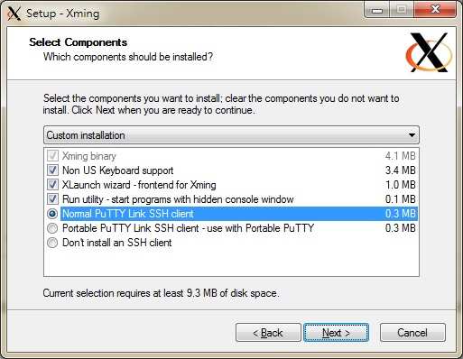Uncheck the Run utility checkbox
The image size is (463, 359).
[52, 199]
